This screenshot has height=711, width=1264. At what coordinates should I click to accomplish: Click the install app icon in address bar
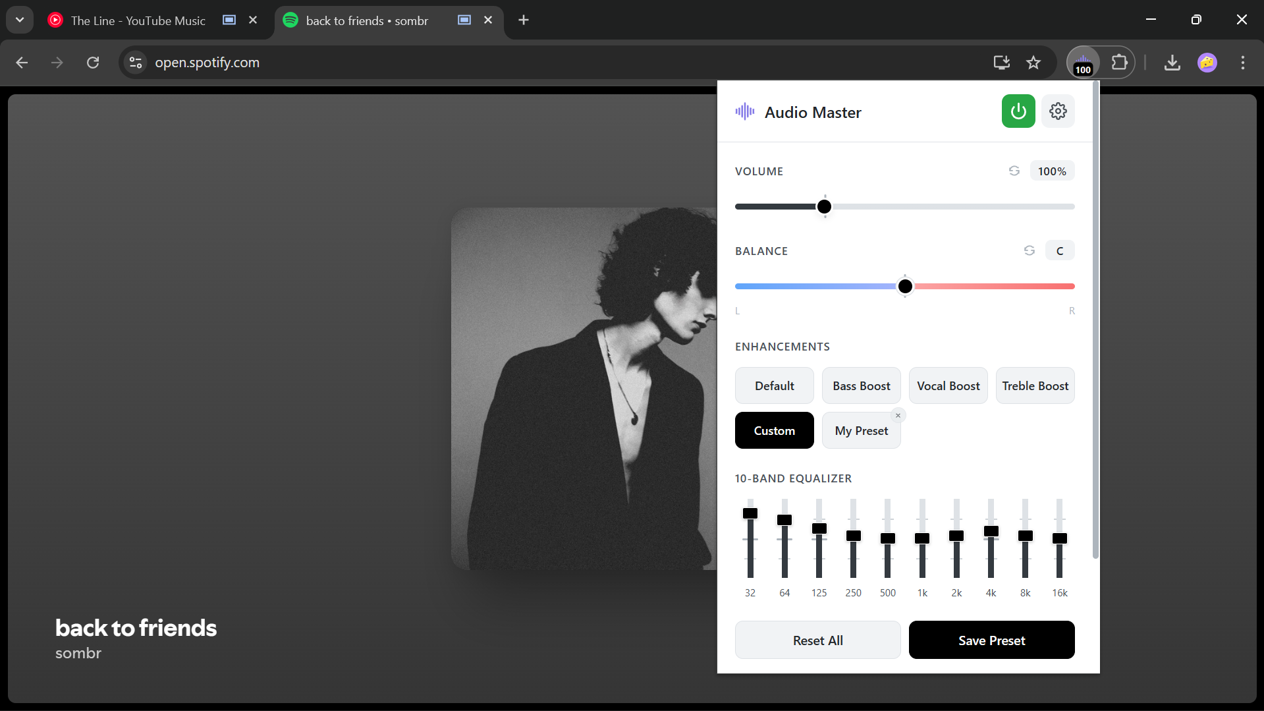click(x=1001, y=63)
